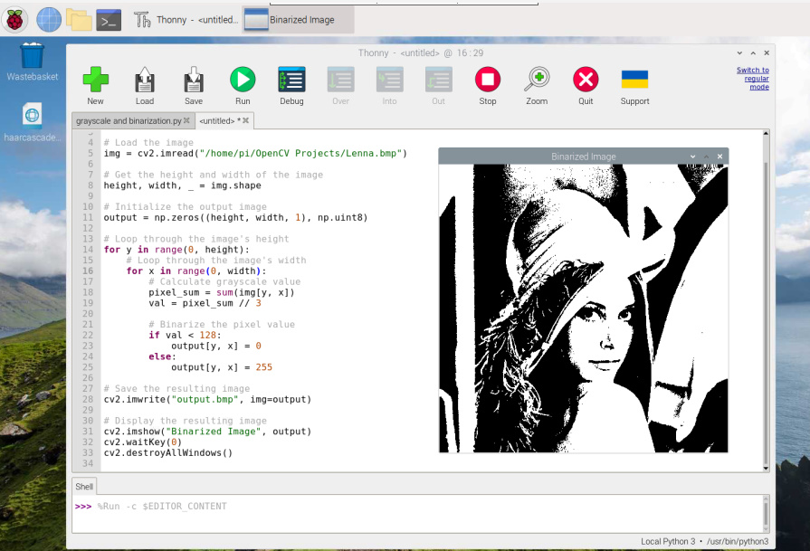Click the editor scroll-down arrow

click(766, 468)
